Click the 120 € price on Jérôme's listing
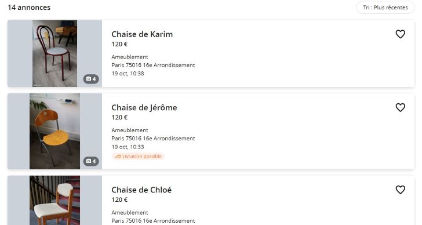Image resolution: width=422 pixels, height=225 pixels. click(119, 117)
